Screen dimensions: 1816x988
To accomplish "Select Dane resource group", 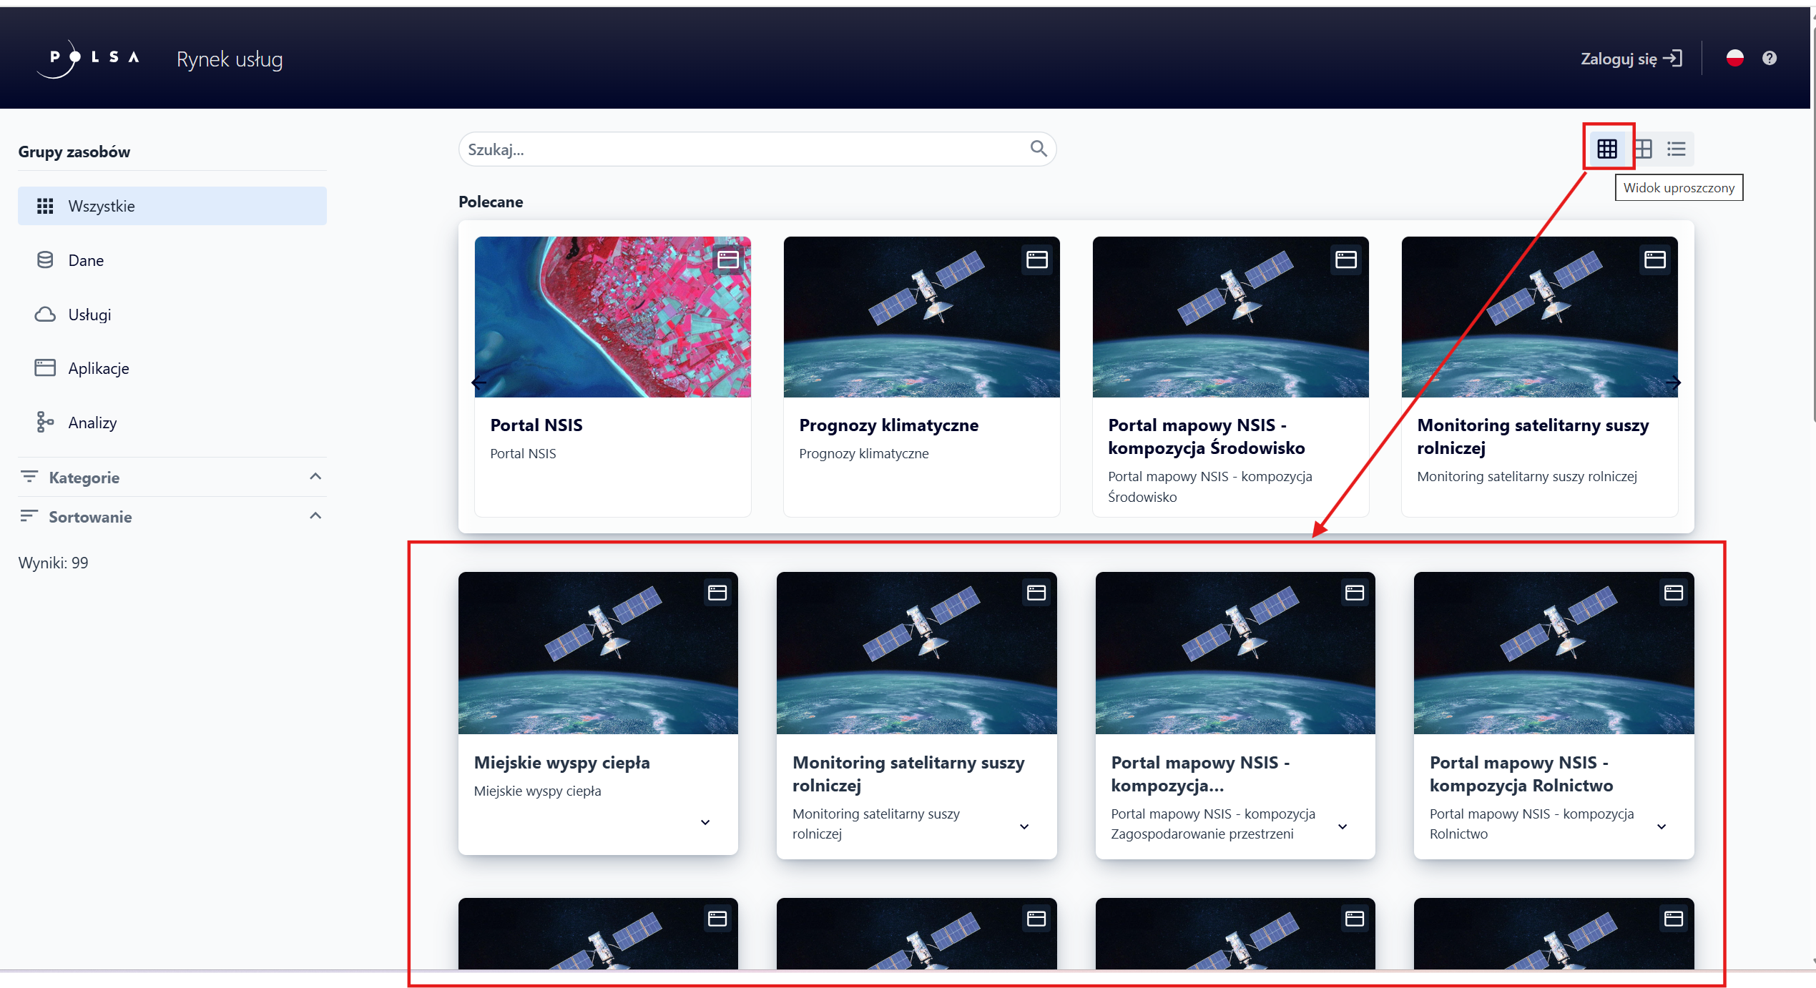I will (86, 260).
